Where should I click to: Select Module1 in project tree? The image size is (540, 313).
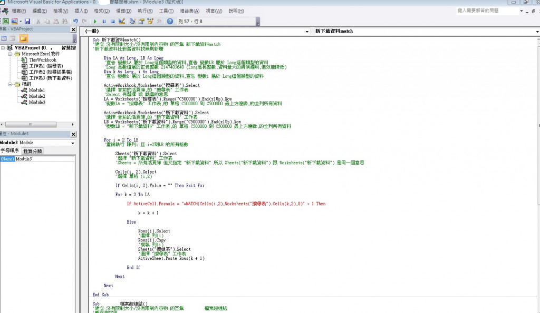(37, 90)
